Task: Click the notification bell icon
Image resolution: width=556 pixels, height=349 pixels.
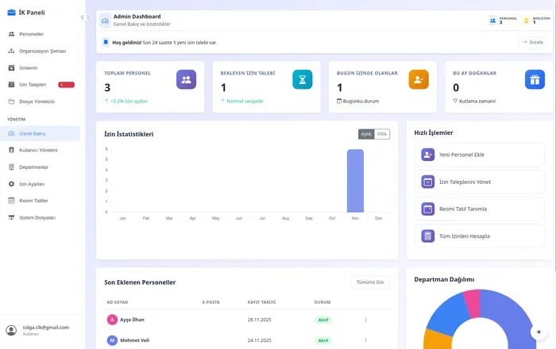Action: point(106,42)
